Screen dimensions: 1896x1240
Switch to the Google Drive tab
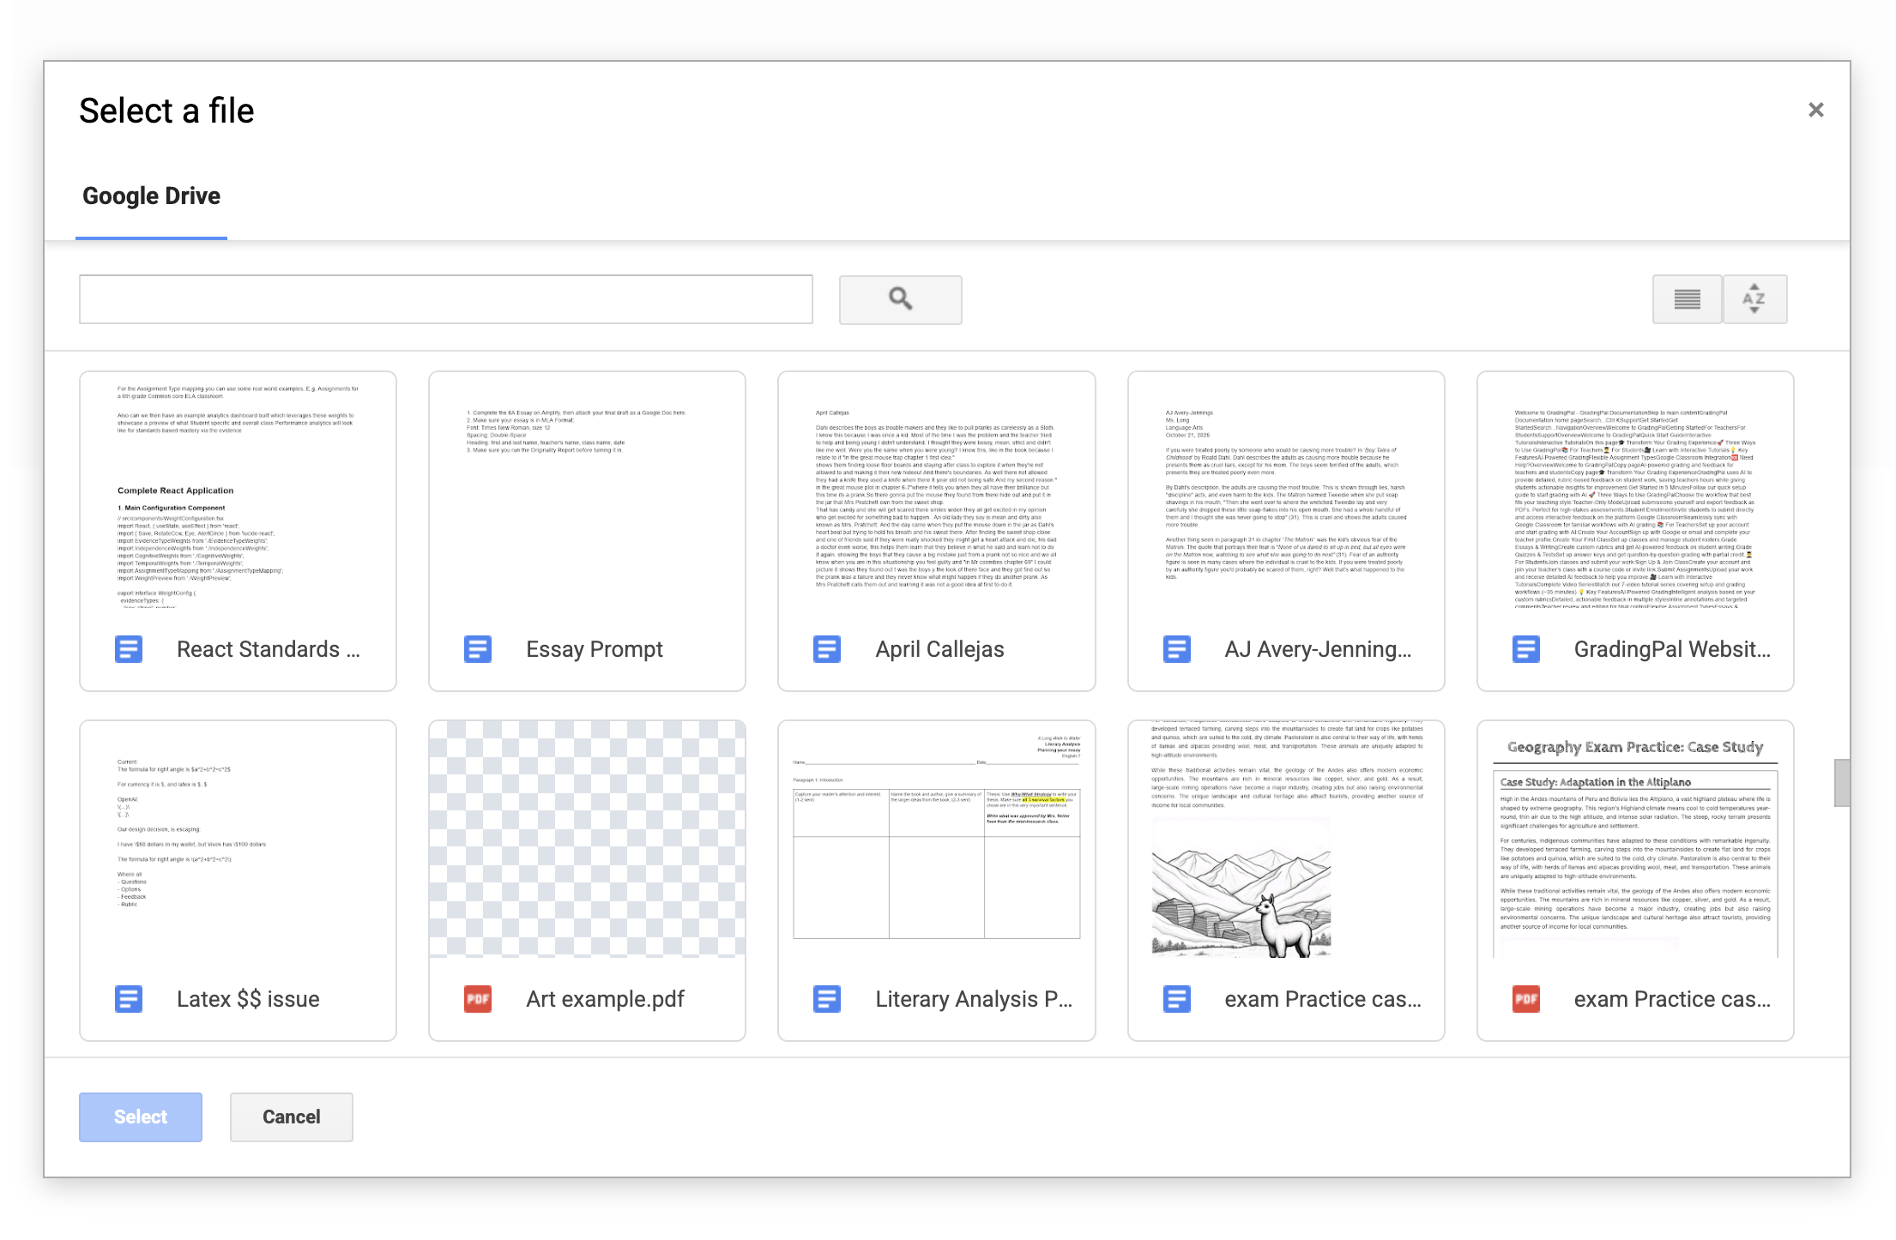tap(150, 196)
